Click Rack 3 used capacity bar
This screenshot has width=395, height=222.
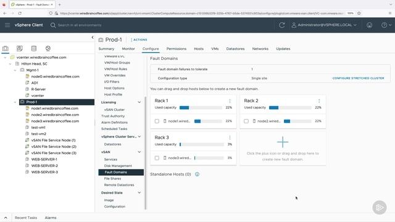pyautogui.click(x=202, y=144)
